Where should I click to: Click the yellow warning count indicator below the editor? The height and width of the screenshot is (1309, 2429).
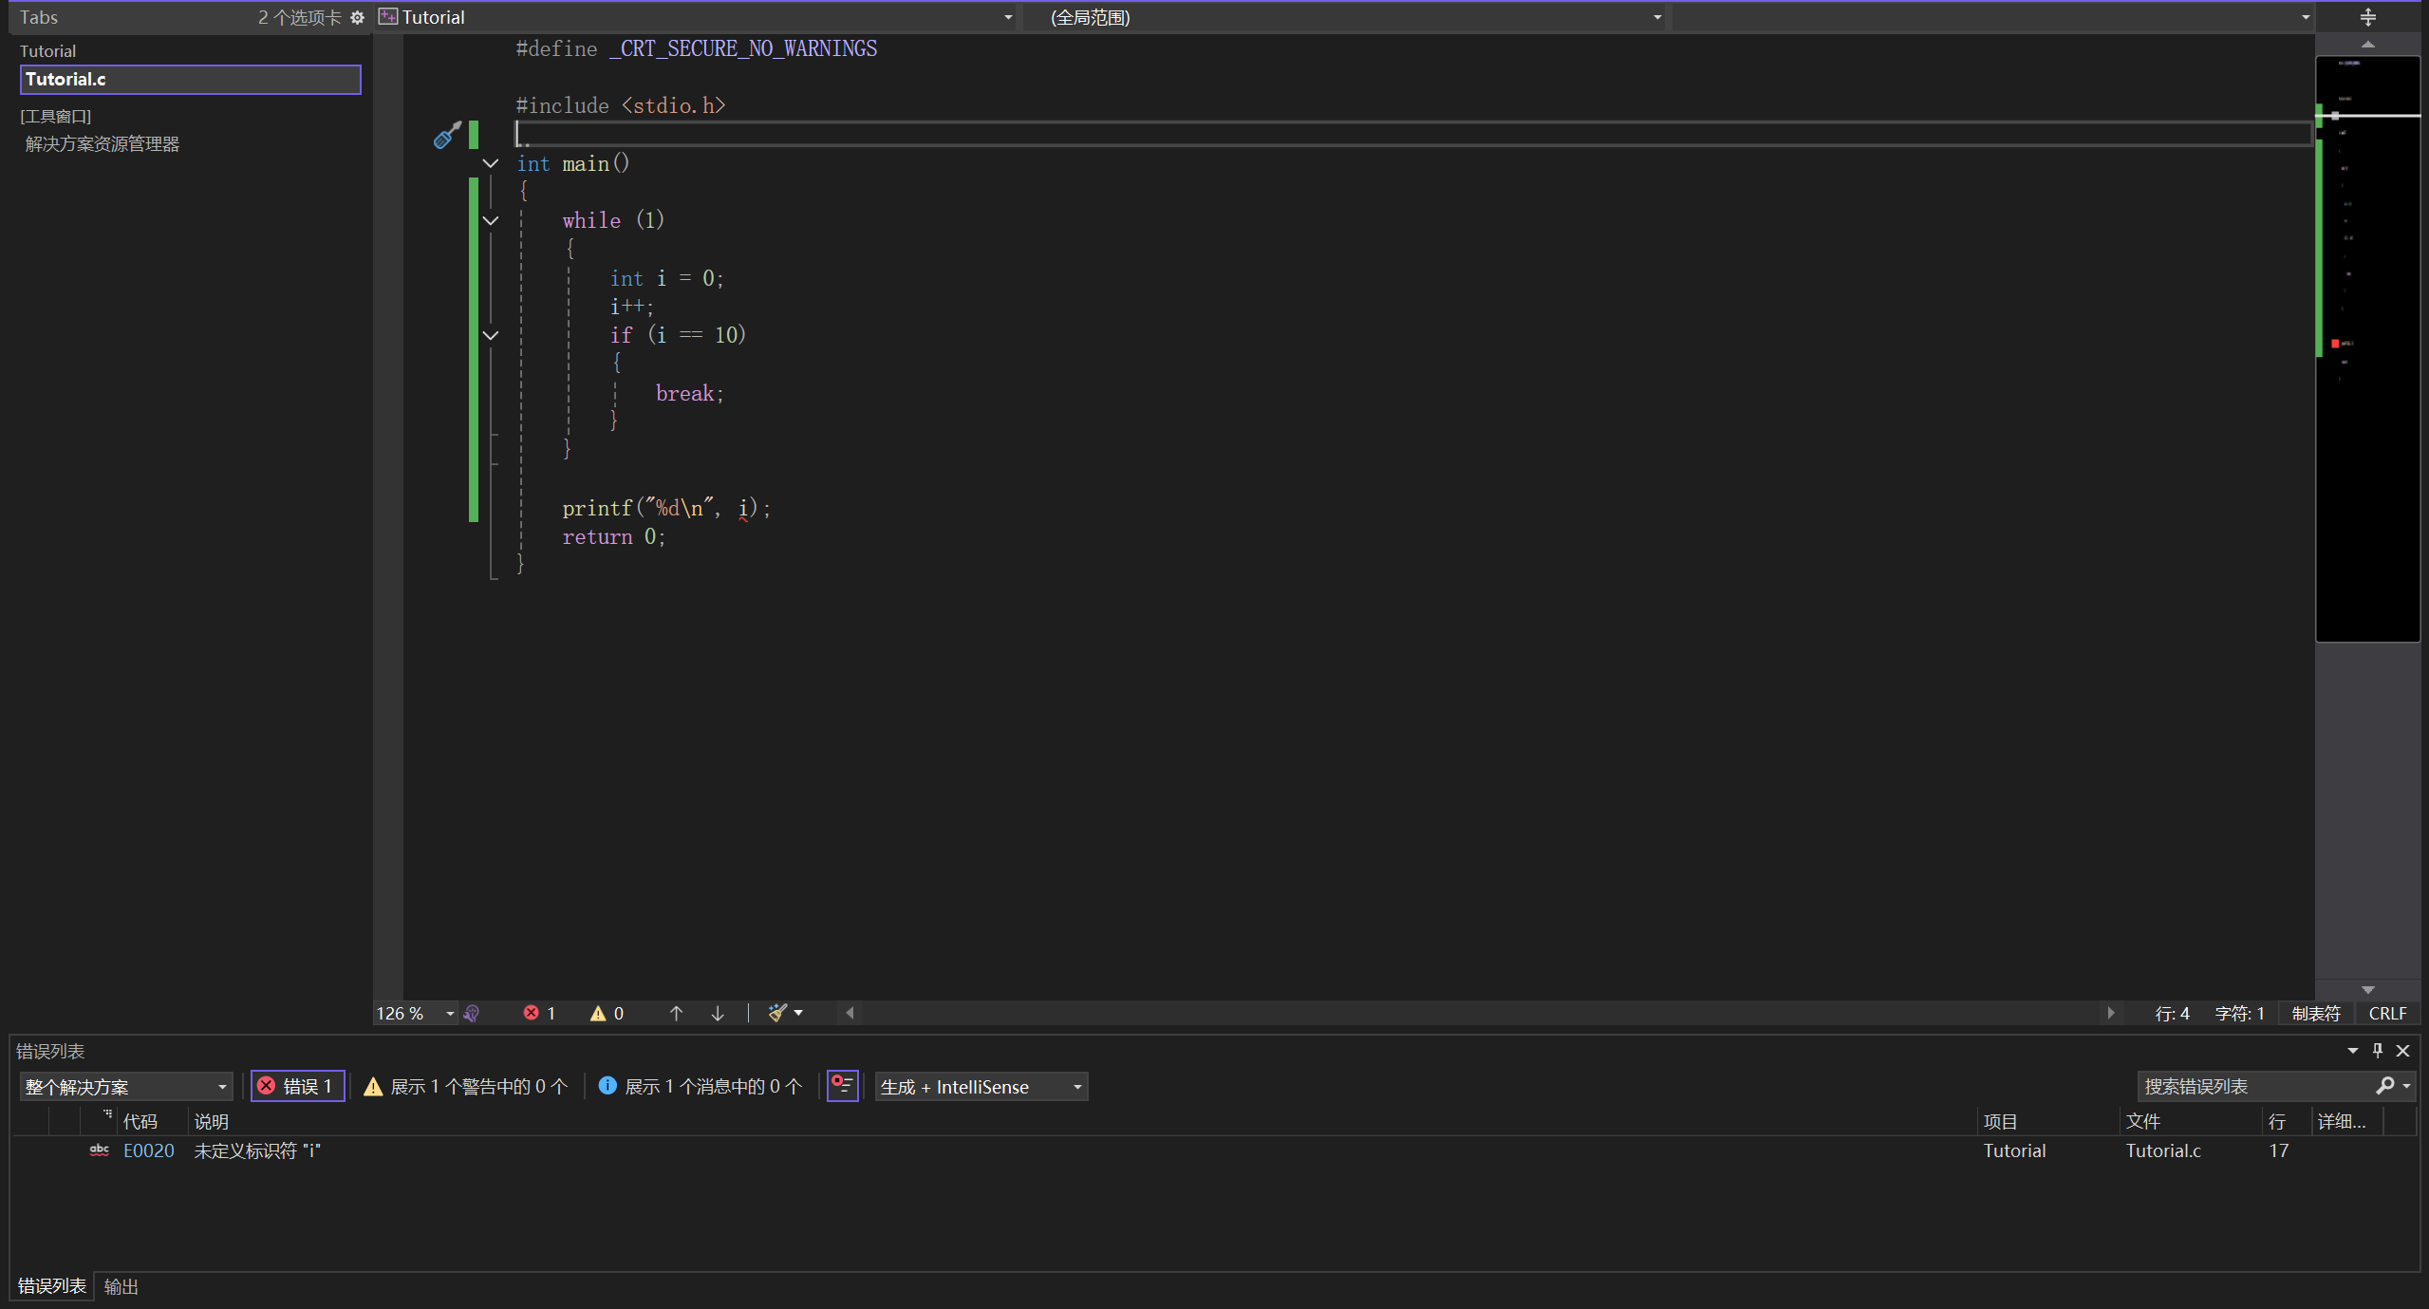coord(607,1013)
